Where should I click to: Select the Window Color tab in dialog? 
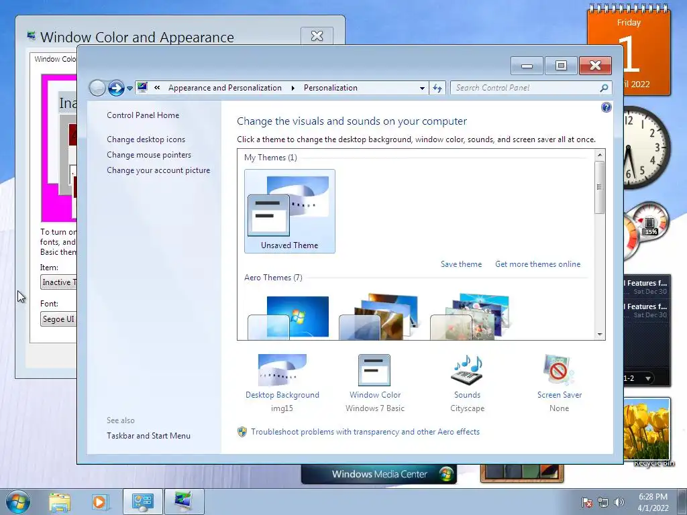(x=55, y=59)
